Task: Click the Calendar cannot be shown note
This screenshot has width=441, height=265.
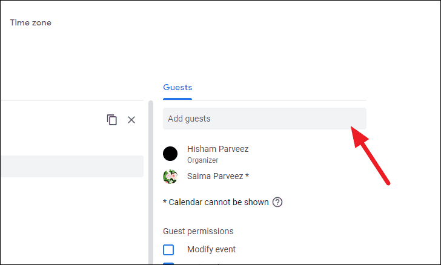Action: [x=216, y=202]
